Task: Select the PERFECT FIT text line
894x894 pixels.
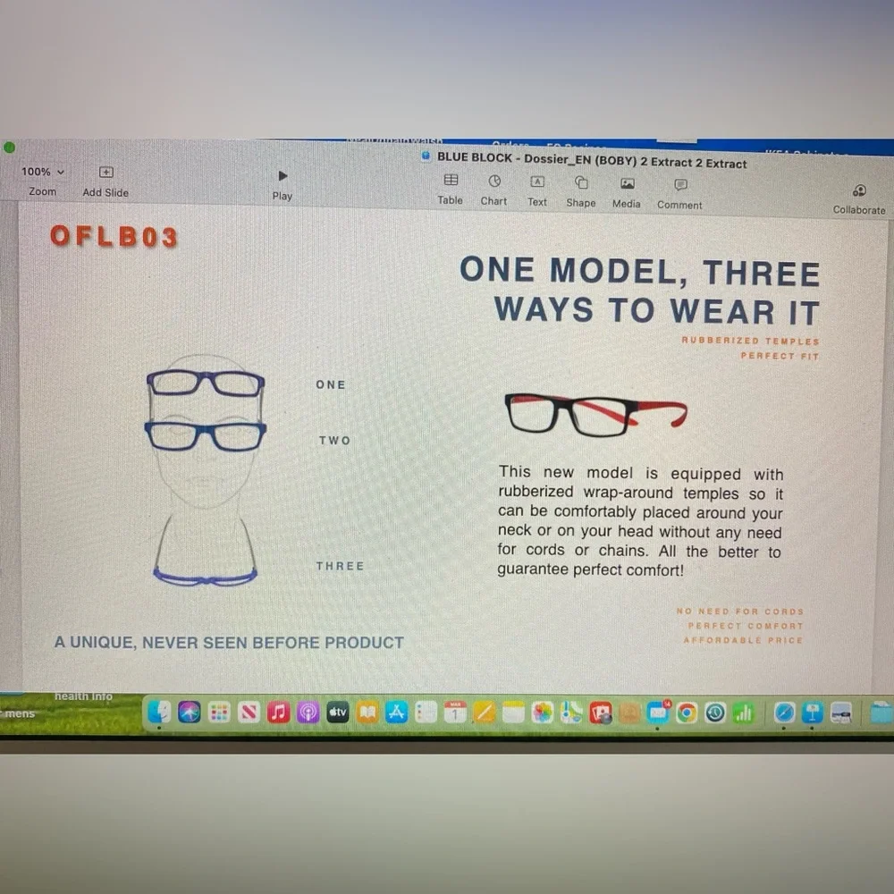Action: (780, 356)
